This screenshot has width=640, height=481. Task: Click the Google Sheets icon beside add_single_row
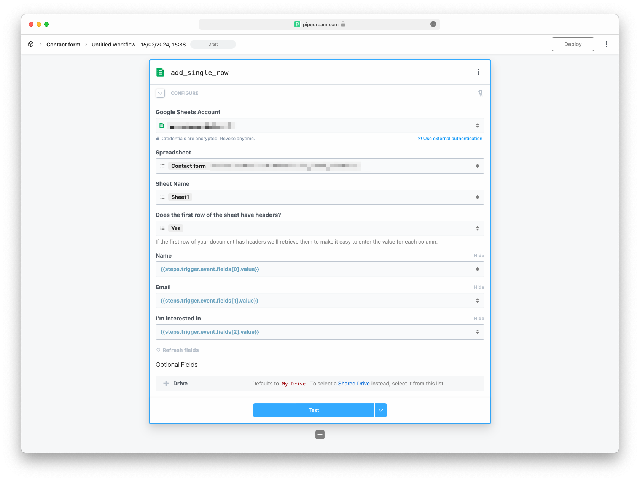tap(160, 72)
